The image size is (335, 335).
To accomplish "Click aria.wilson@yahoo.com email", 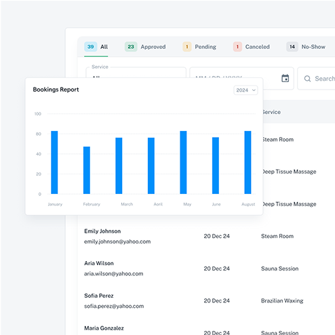I will pos(113,274).
